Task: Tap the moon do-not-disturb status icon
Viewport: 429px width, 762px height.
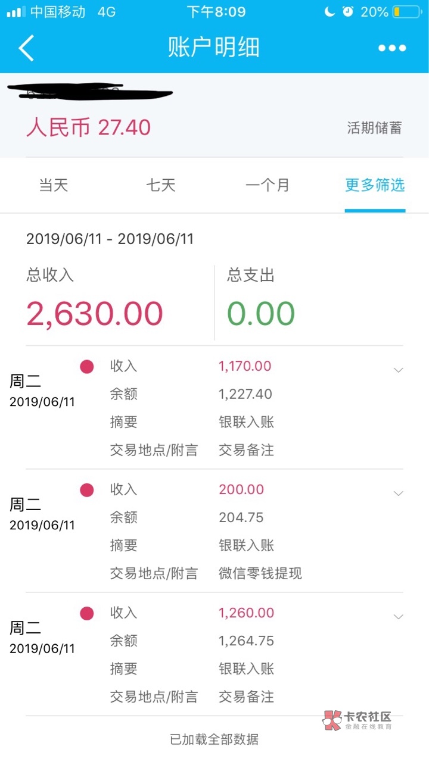Action: click(329, 12)
